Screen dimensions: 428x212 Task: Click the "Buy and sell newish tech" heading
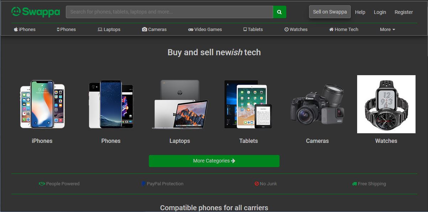coord(214,52)
